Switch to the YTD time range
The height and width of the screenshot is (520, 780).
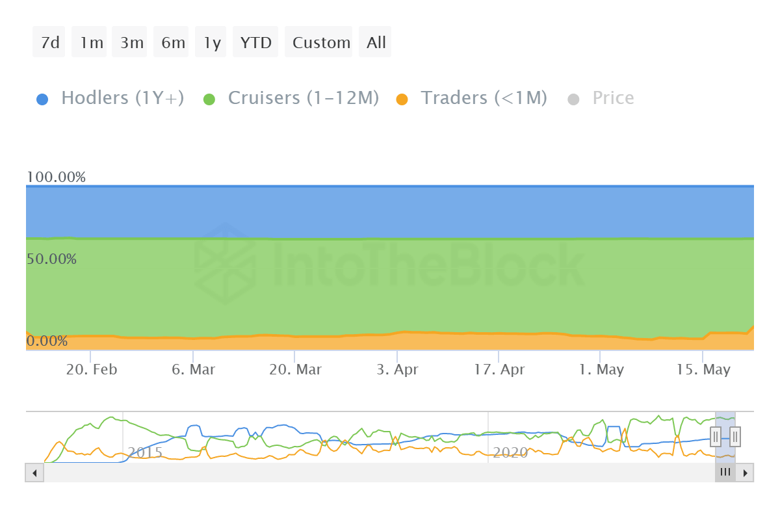pos(255,42)
